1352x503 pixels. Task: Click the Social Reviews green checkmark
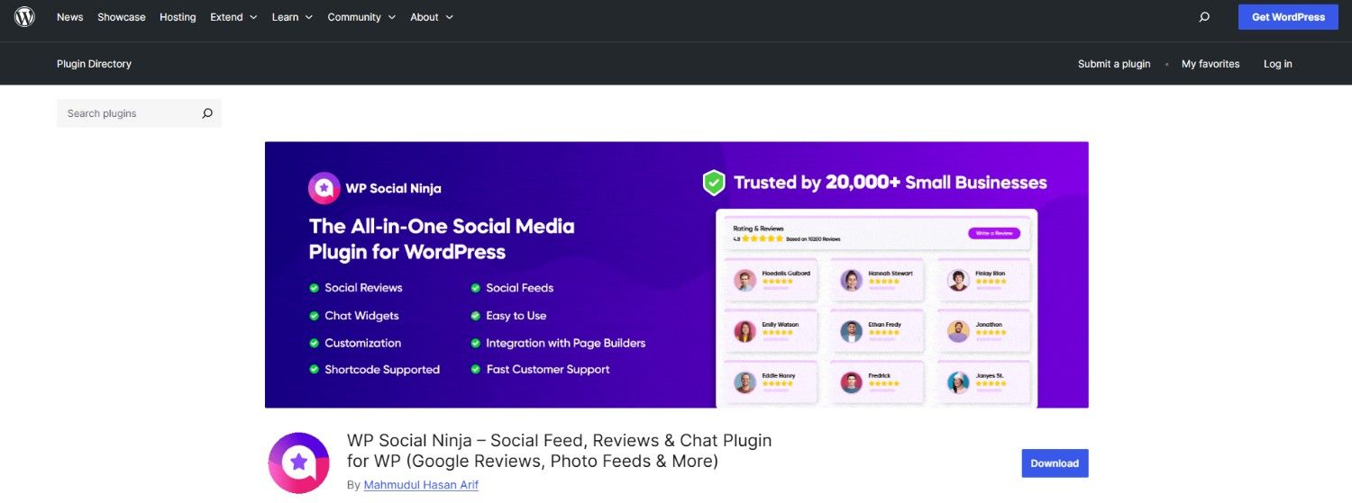pos(315,288)
